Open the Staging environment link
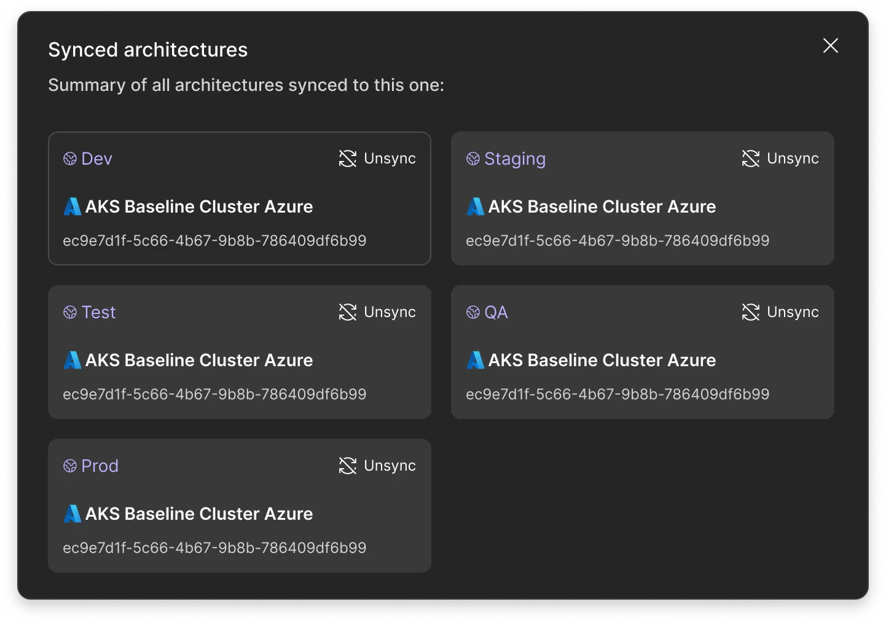The height and width of the screenshot is (623, 886). click(506, 159)
